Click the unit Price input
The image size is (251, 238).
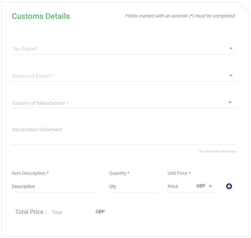click(180, 186)
